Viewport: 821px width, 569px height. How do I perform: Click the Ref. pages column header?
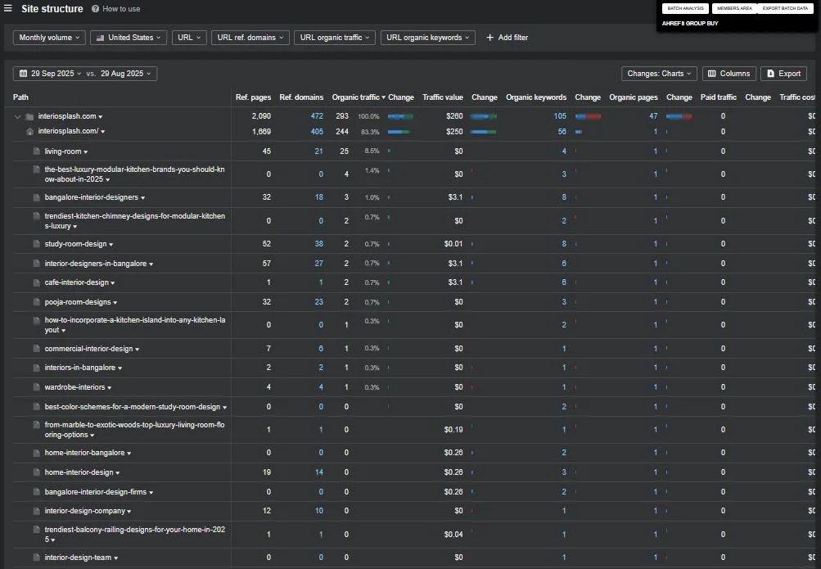coord(254,97)
